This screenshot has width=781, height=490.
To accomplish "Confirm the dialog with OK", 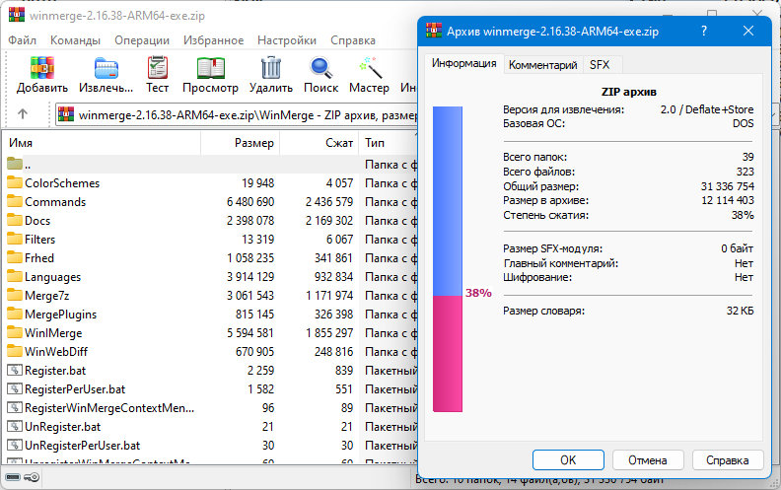I will pos(568,460).
